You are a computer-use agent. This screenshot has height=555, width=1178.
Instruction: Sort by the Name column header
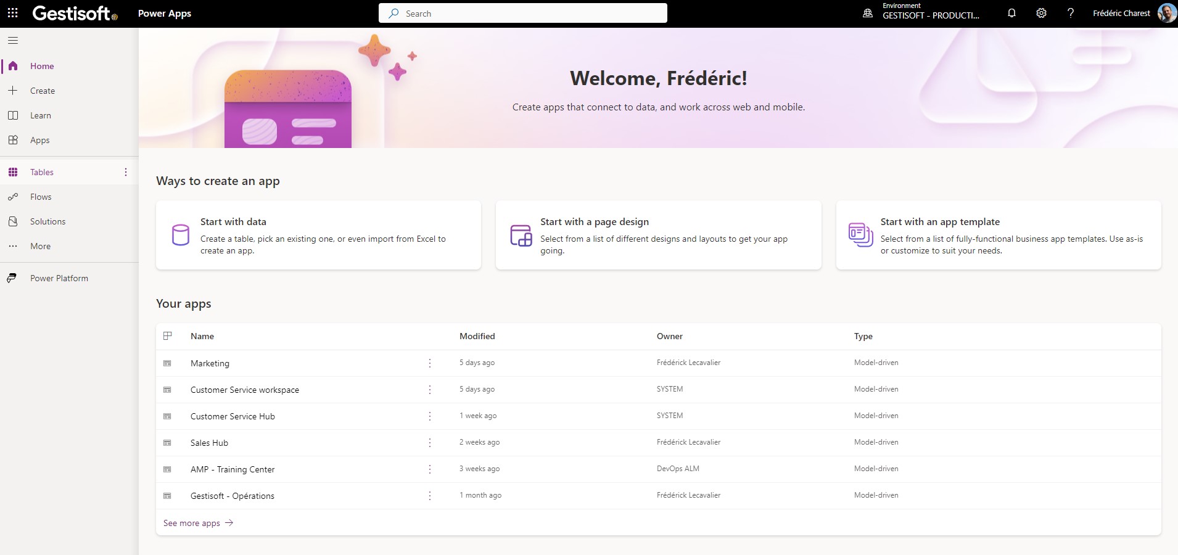pos(202,336)
